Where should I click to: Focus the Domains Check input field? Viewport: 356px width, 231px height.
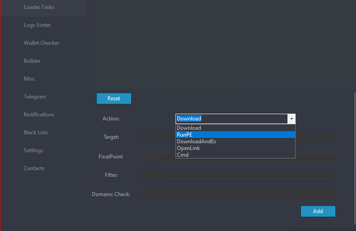pos(238,194)
